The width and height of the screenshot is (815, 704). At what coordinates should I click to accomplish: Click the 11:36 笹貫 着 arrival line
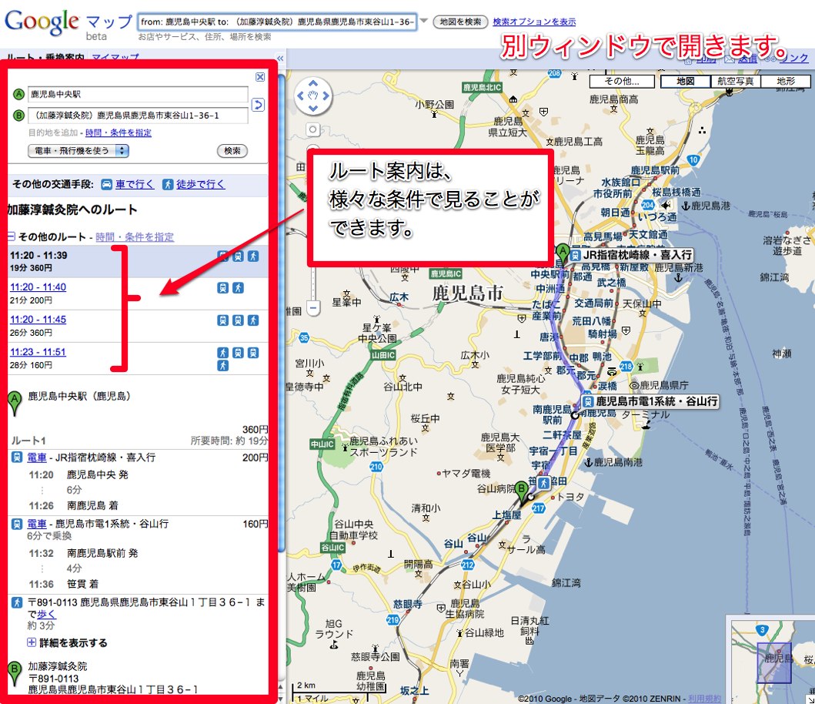63,585
